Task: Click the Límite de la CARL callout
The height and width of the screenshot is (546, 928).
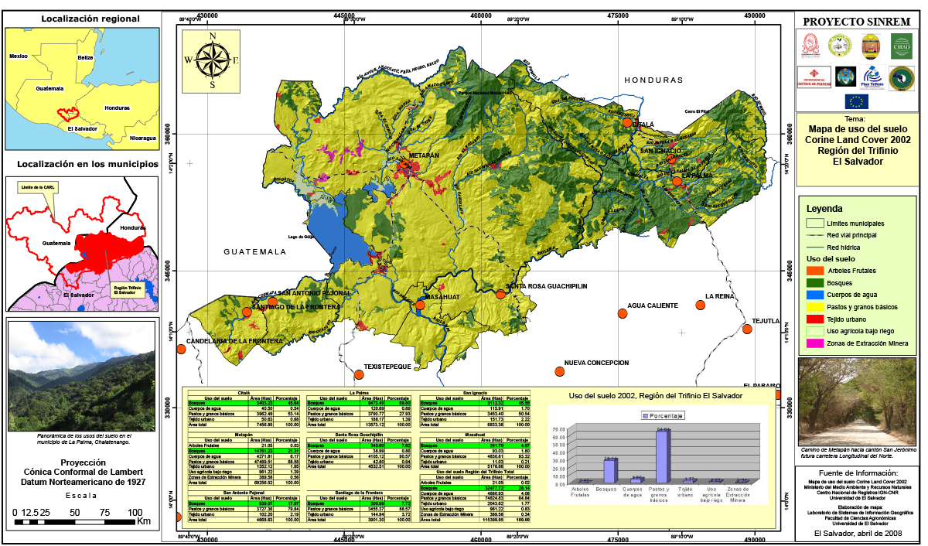Action: point(37,188)
